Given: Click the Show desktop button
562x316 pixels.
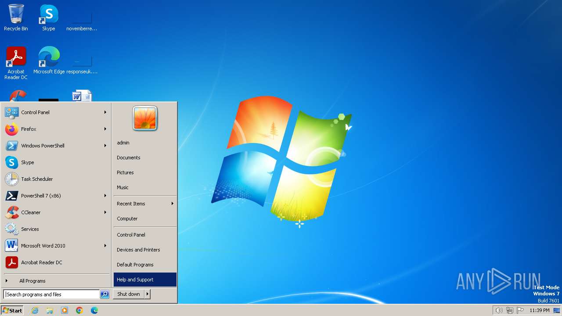Looking at the screenshot, I should [x=557, y=310].
